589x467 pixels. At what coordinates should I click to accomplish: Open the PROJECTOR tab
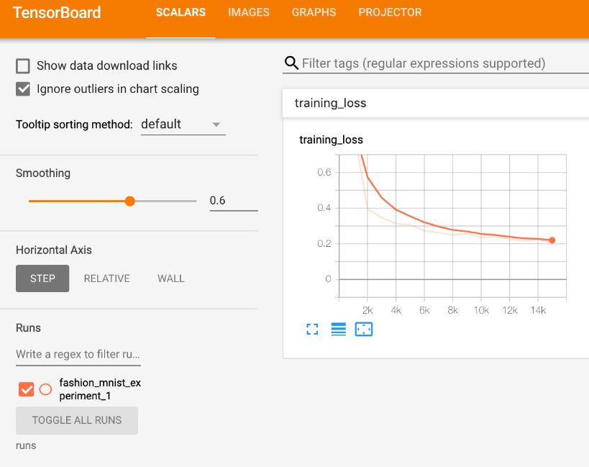tap(390, 12)
